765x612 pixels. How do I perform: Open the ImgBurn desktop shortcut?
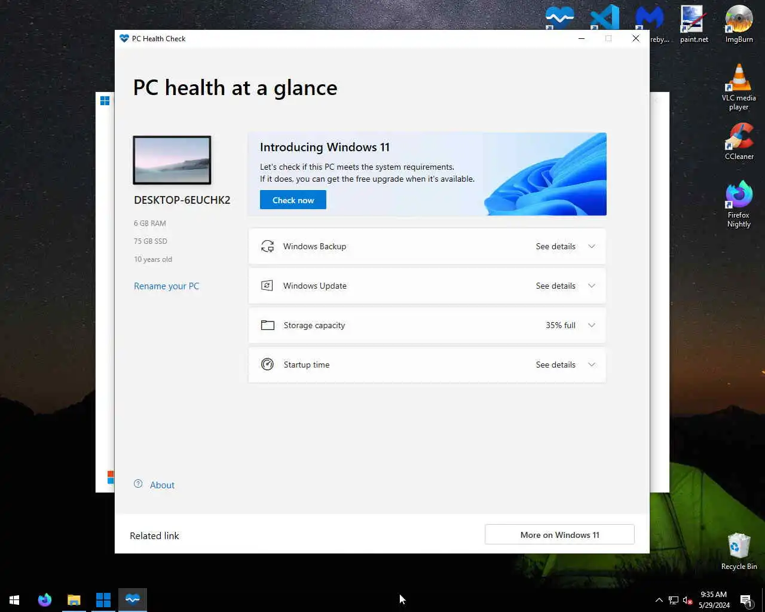pos(739,24)
